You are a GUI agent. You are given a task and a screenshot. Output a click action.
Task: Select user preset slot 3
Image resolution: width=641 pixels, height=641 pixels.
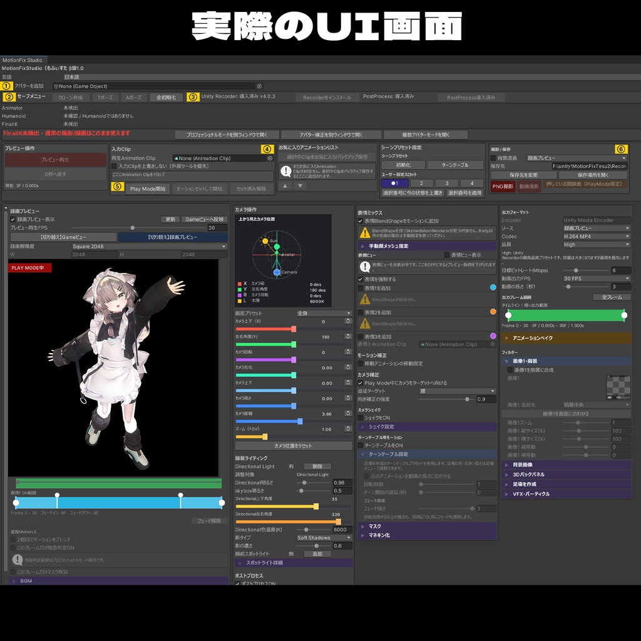point(446,183)
